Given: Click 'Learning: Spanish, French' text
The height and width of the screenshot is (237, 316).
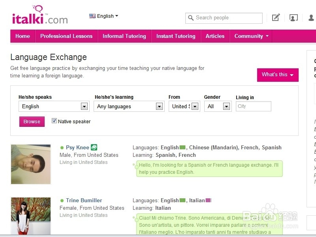Looking at the screenshot, I should click(x=164, y=155).
